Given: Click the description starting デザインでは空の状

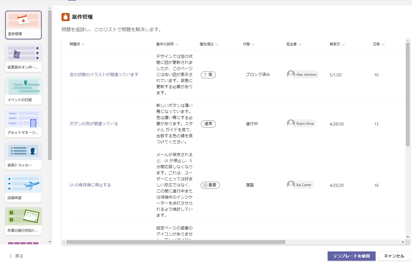Looking at the screenshot, I should tap(175, 75).
